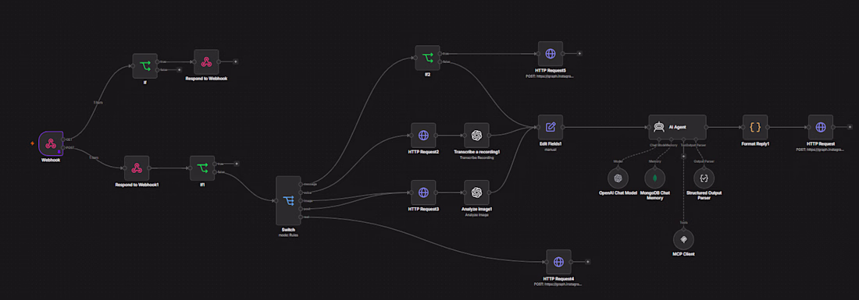Click the Switch voice output handle

click(x=301, y=192)
